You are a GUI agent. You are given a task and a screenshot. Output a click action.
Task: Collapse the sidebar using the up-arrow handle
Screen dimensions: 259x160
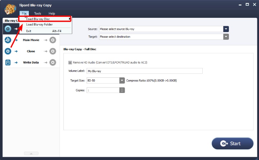pos(31,154)
